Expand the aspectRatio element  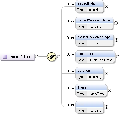tap(106, 7)
